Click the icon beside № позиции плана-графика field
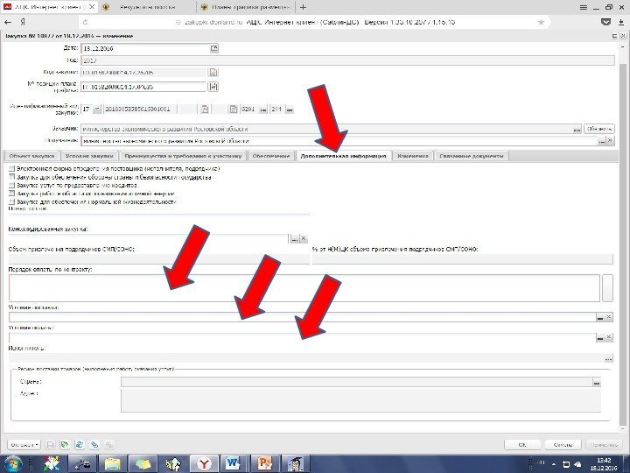Image resolution: width=630 pixels, height=473 pixels. (213, 87)
